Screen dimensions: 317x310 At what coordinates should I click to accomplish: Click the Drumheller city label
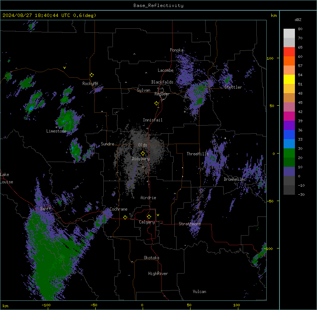235,179
